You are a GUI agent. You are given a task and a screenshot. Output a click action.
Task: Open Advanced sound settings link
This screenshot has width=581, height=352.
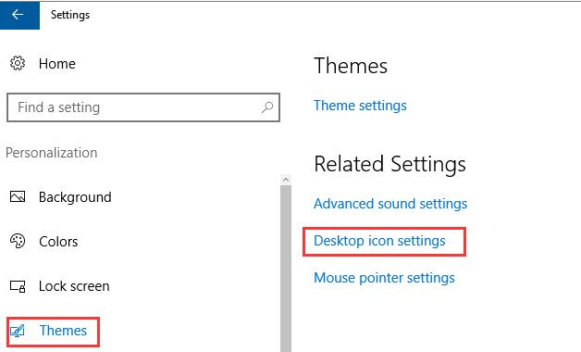[x=390, y=204]
